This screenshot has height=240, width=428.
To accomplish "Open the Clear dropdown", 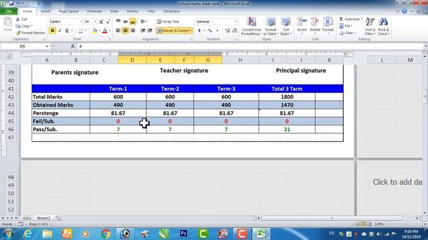I will 348,33.
